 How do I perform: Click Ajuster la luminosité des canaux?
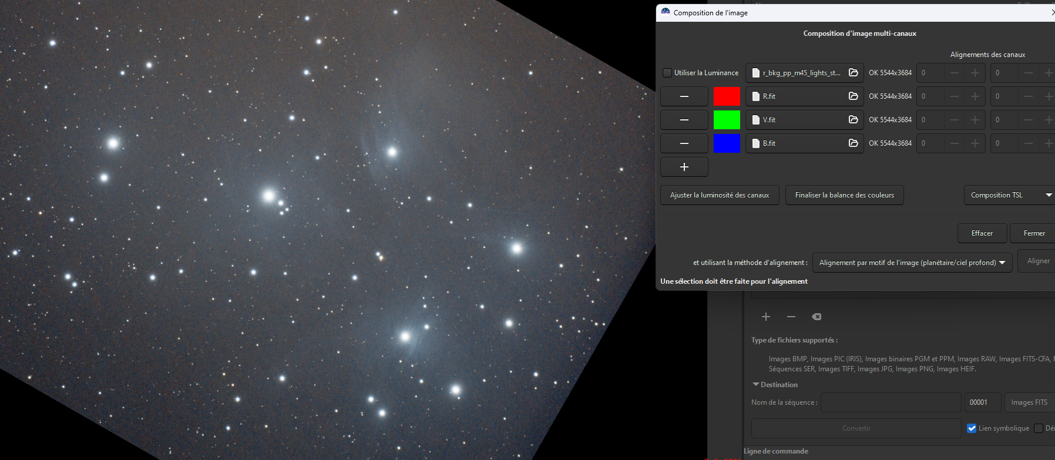tap(720, 195)
